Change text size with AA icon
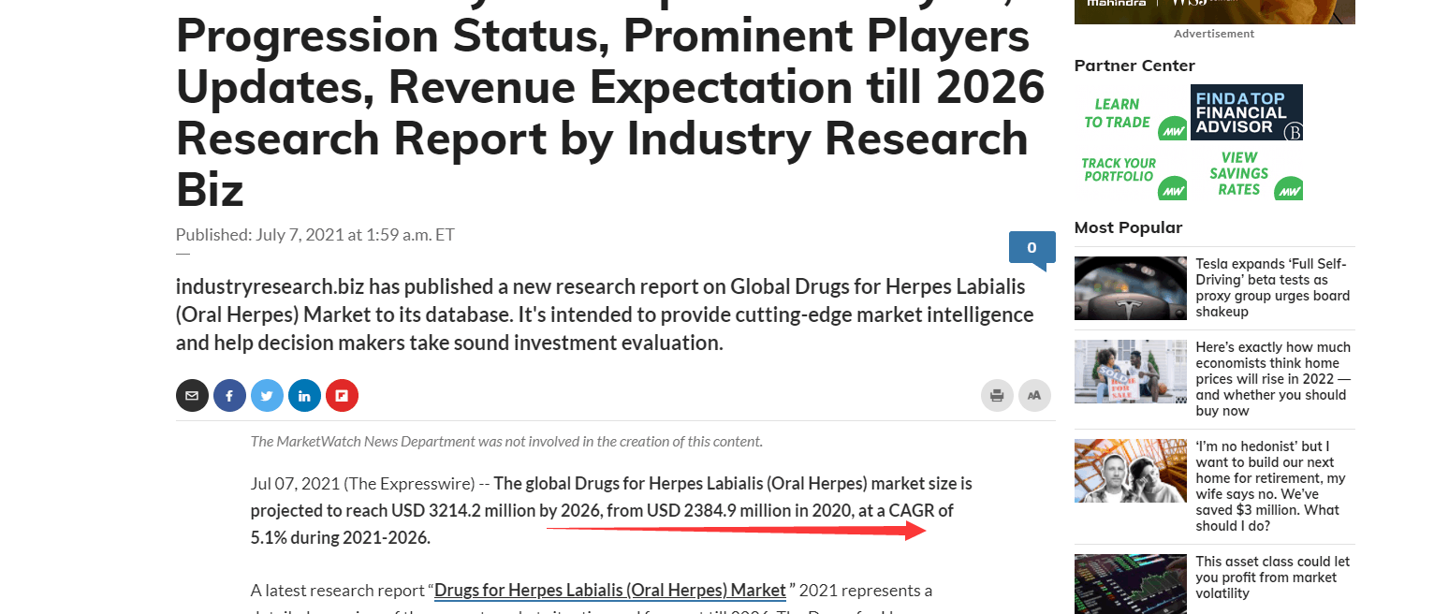 (x=1034, y=396)
